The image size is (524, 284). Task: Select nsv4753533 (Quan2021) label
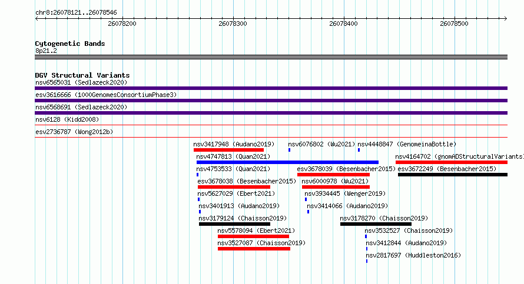tap(233, 169)
